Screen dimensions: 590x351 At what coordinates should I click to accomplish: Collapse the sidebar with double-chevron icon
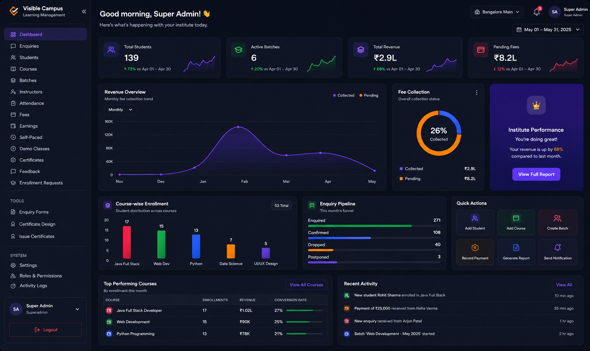point(84,12)
